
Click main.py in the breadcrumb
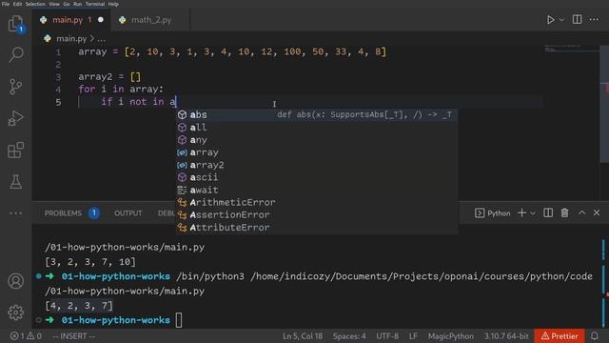point(71,38)
